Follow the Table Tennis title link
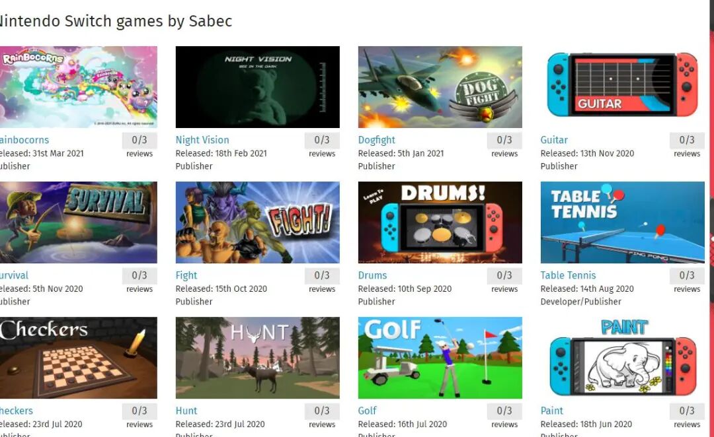The height and width of the screenshot is (437, 714). 568,275
